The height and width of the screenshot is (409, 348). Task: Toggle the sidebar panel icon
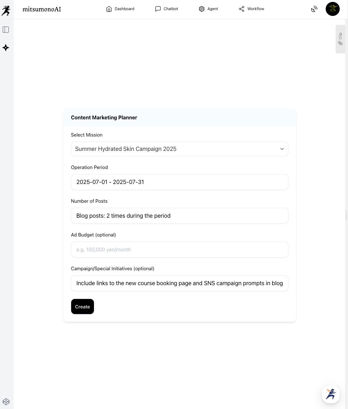coord(6,30)
